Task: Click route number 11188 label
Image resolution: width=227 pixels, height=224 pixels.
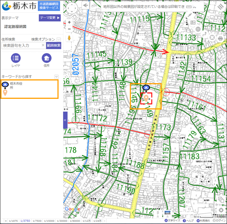Action: point(135,164)
